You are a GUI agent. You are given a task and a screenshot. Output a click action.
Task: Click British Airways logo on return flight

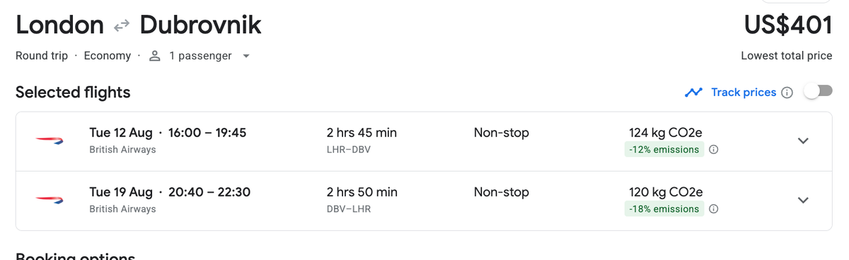50,201
